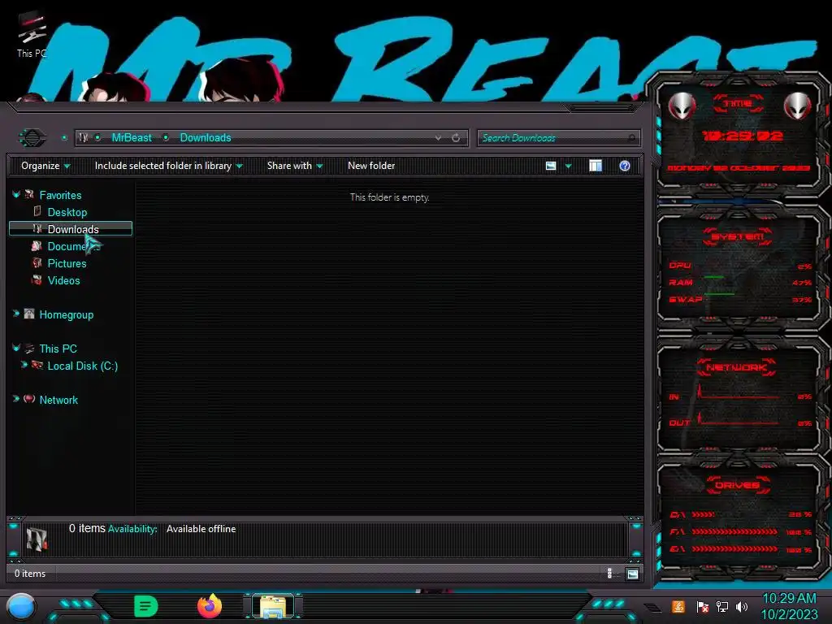Open the more view options arrow

(x=568, y=166)
